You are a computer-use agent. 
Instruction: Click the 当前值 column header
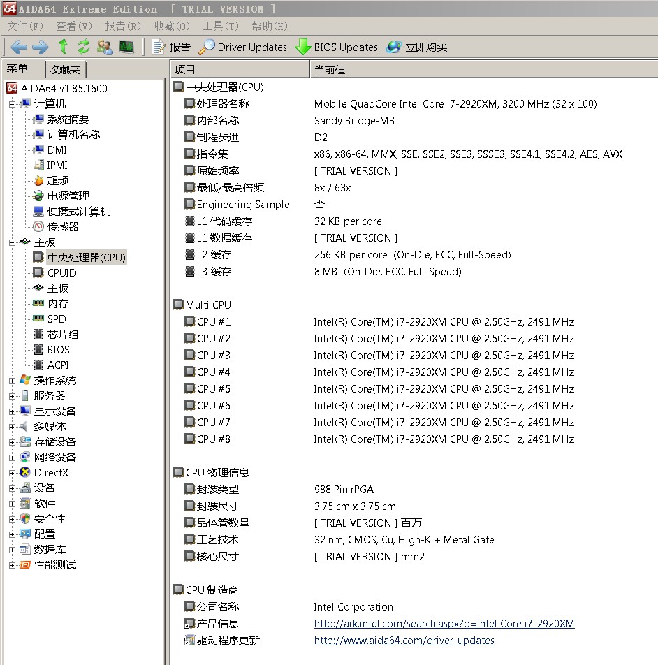(484, 69)
